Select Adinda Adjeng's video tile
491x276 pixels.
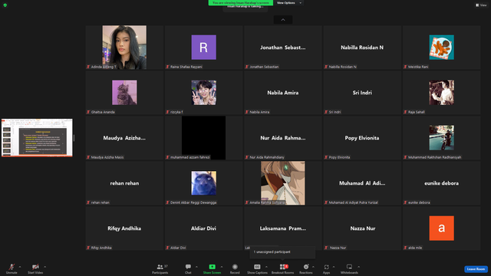point(124,48)
